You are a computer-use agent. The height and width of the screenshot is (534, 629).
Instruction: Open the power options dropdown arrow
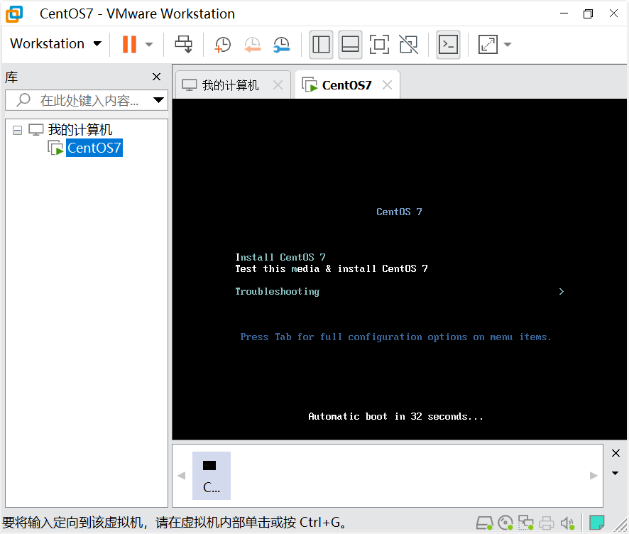click(149, 45)
